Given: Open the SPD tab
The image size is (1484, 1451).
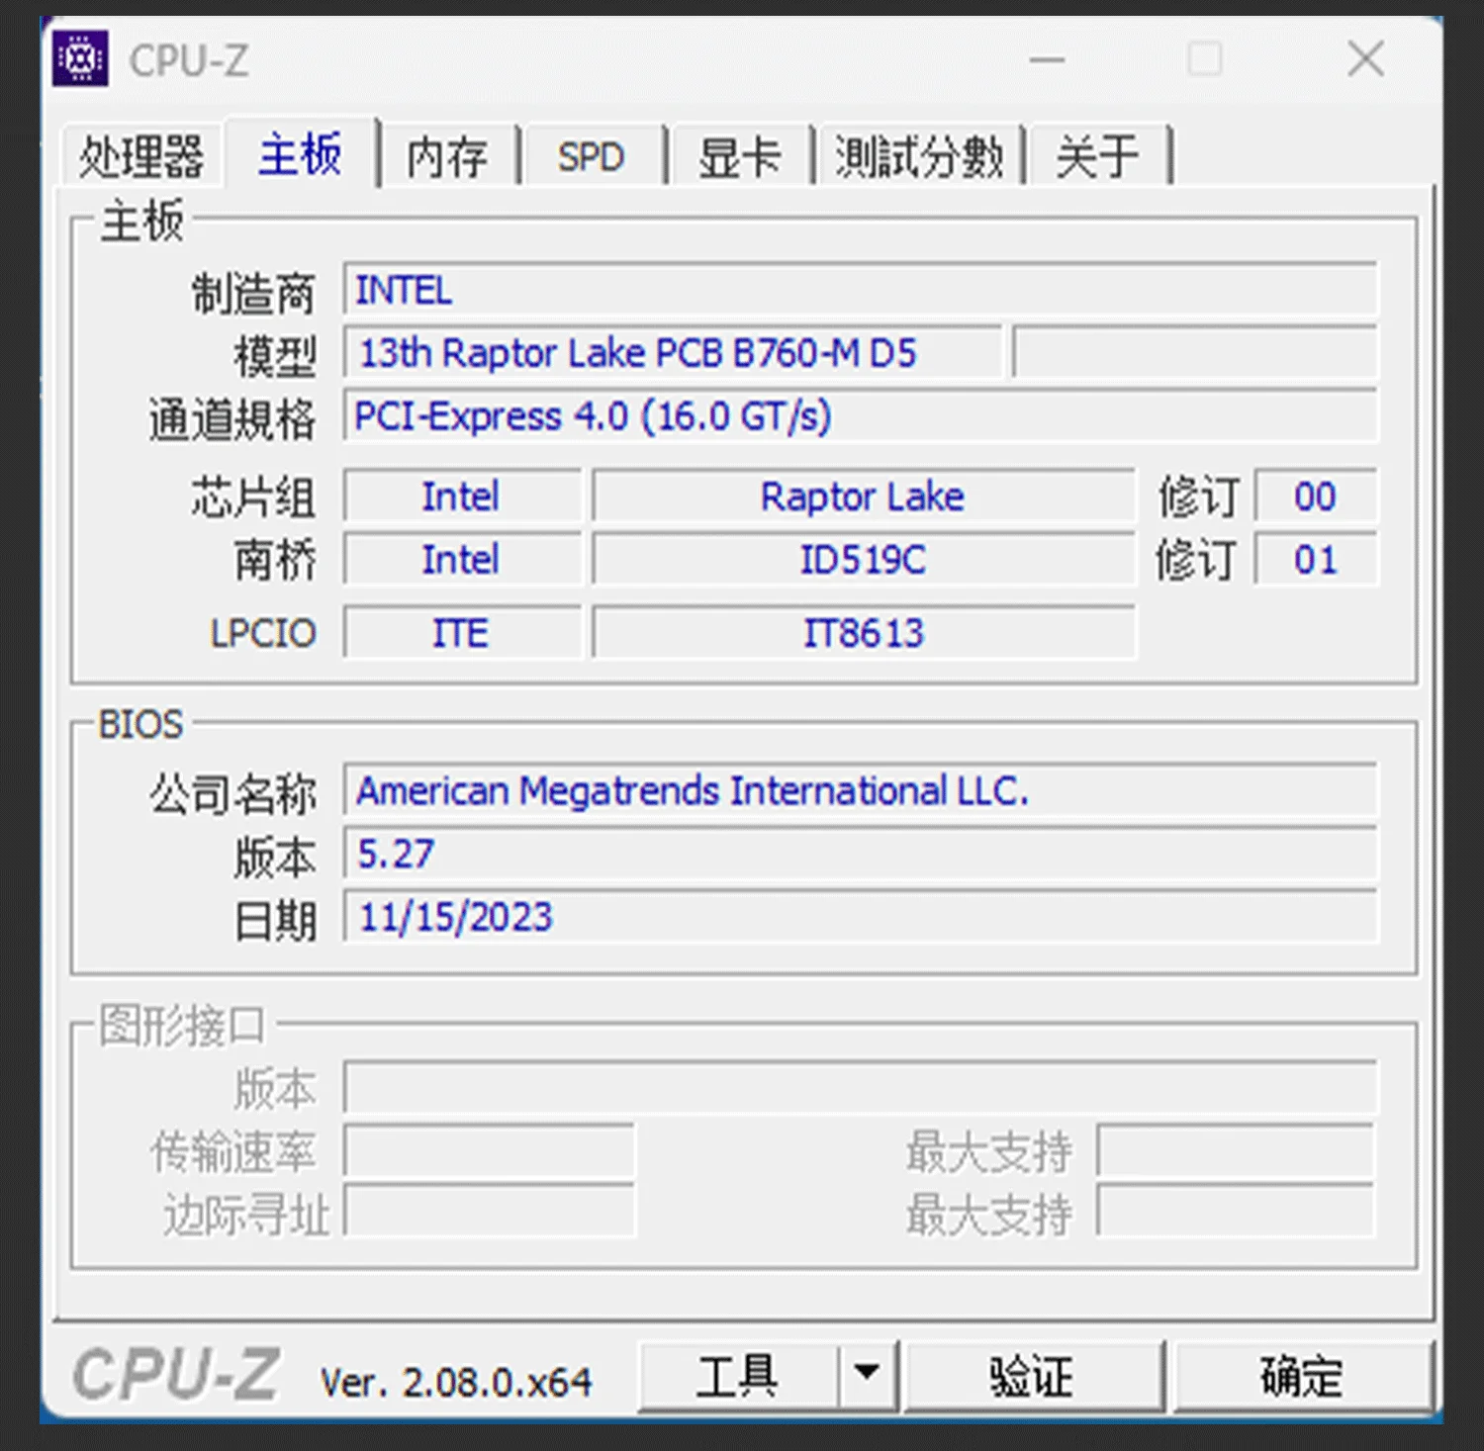Looking at the screenshot, I should click(x=592, y=156).
